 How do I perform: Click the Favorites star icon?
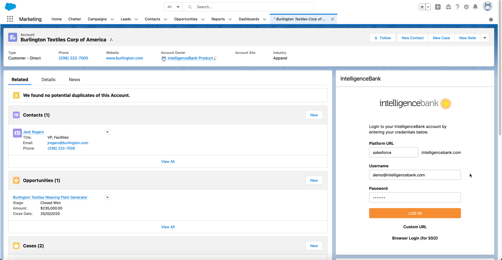click(x=422, y=7)
